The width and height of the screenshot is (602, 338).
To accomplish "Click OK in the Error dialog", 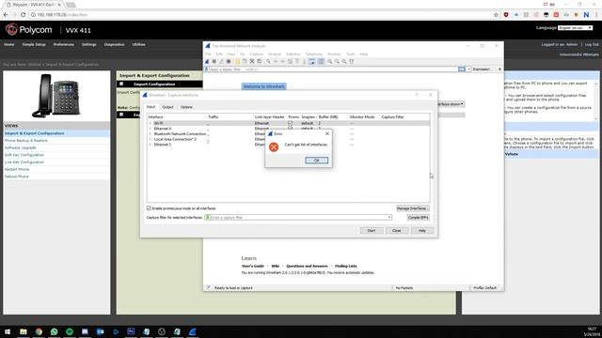I will pyautogui.click(x=316, y=161).
